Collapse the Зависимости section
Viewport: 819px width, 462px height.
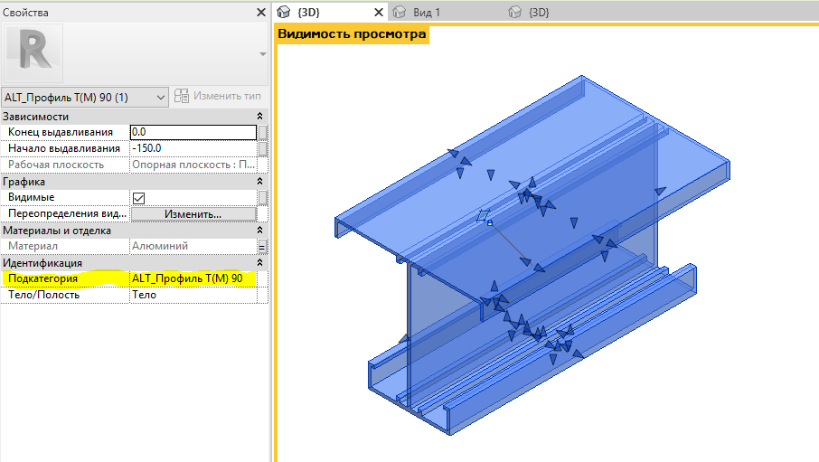(x=260, y=117)
